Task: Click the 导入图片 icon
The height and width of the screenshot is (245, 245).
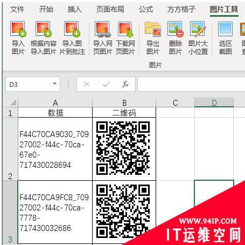Action: tap(18, 29)
